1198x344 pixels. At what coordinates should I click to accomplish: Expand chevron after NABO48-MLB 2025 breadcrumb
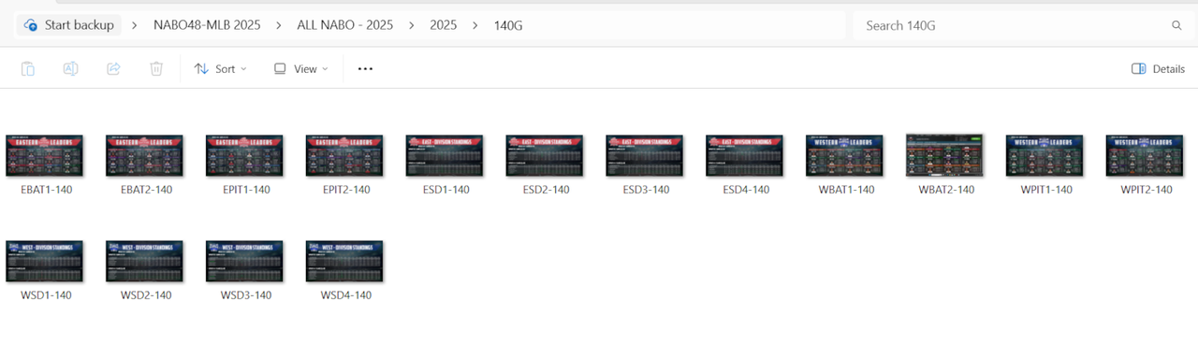[x=280, y=25]
